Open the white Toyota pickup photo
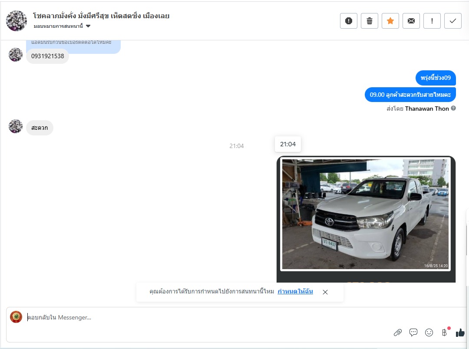The image size is (469, 349). pos(365,214)
